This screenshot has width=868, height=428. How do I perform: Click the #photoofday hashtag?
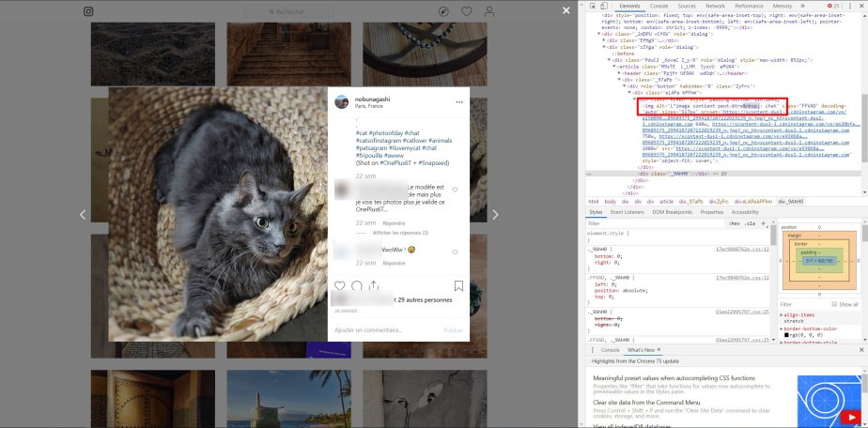pos(384,133)
